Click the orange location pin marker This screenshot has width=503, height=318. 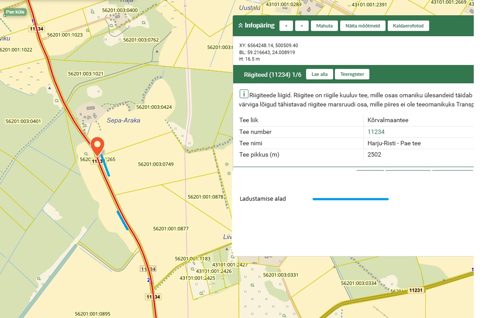coord(97,145)
